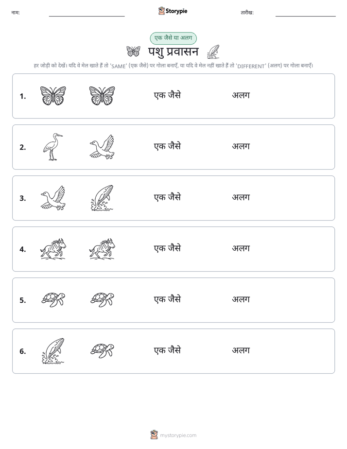Click the whale icon beside the title
This screenshot has height=449, width=347.
[213, 52]
